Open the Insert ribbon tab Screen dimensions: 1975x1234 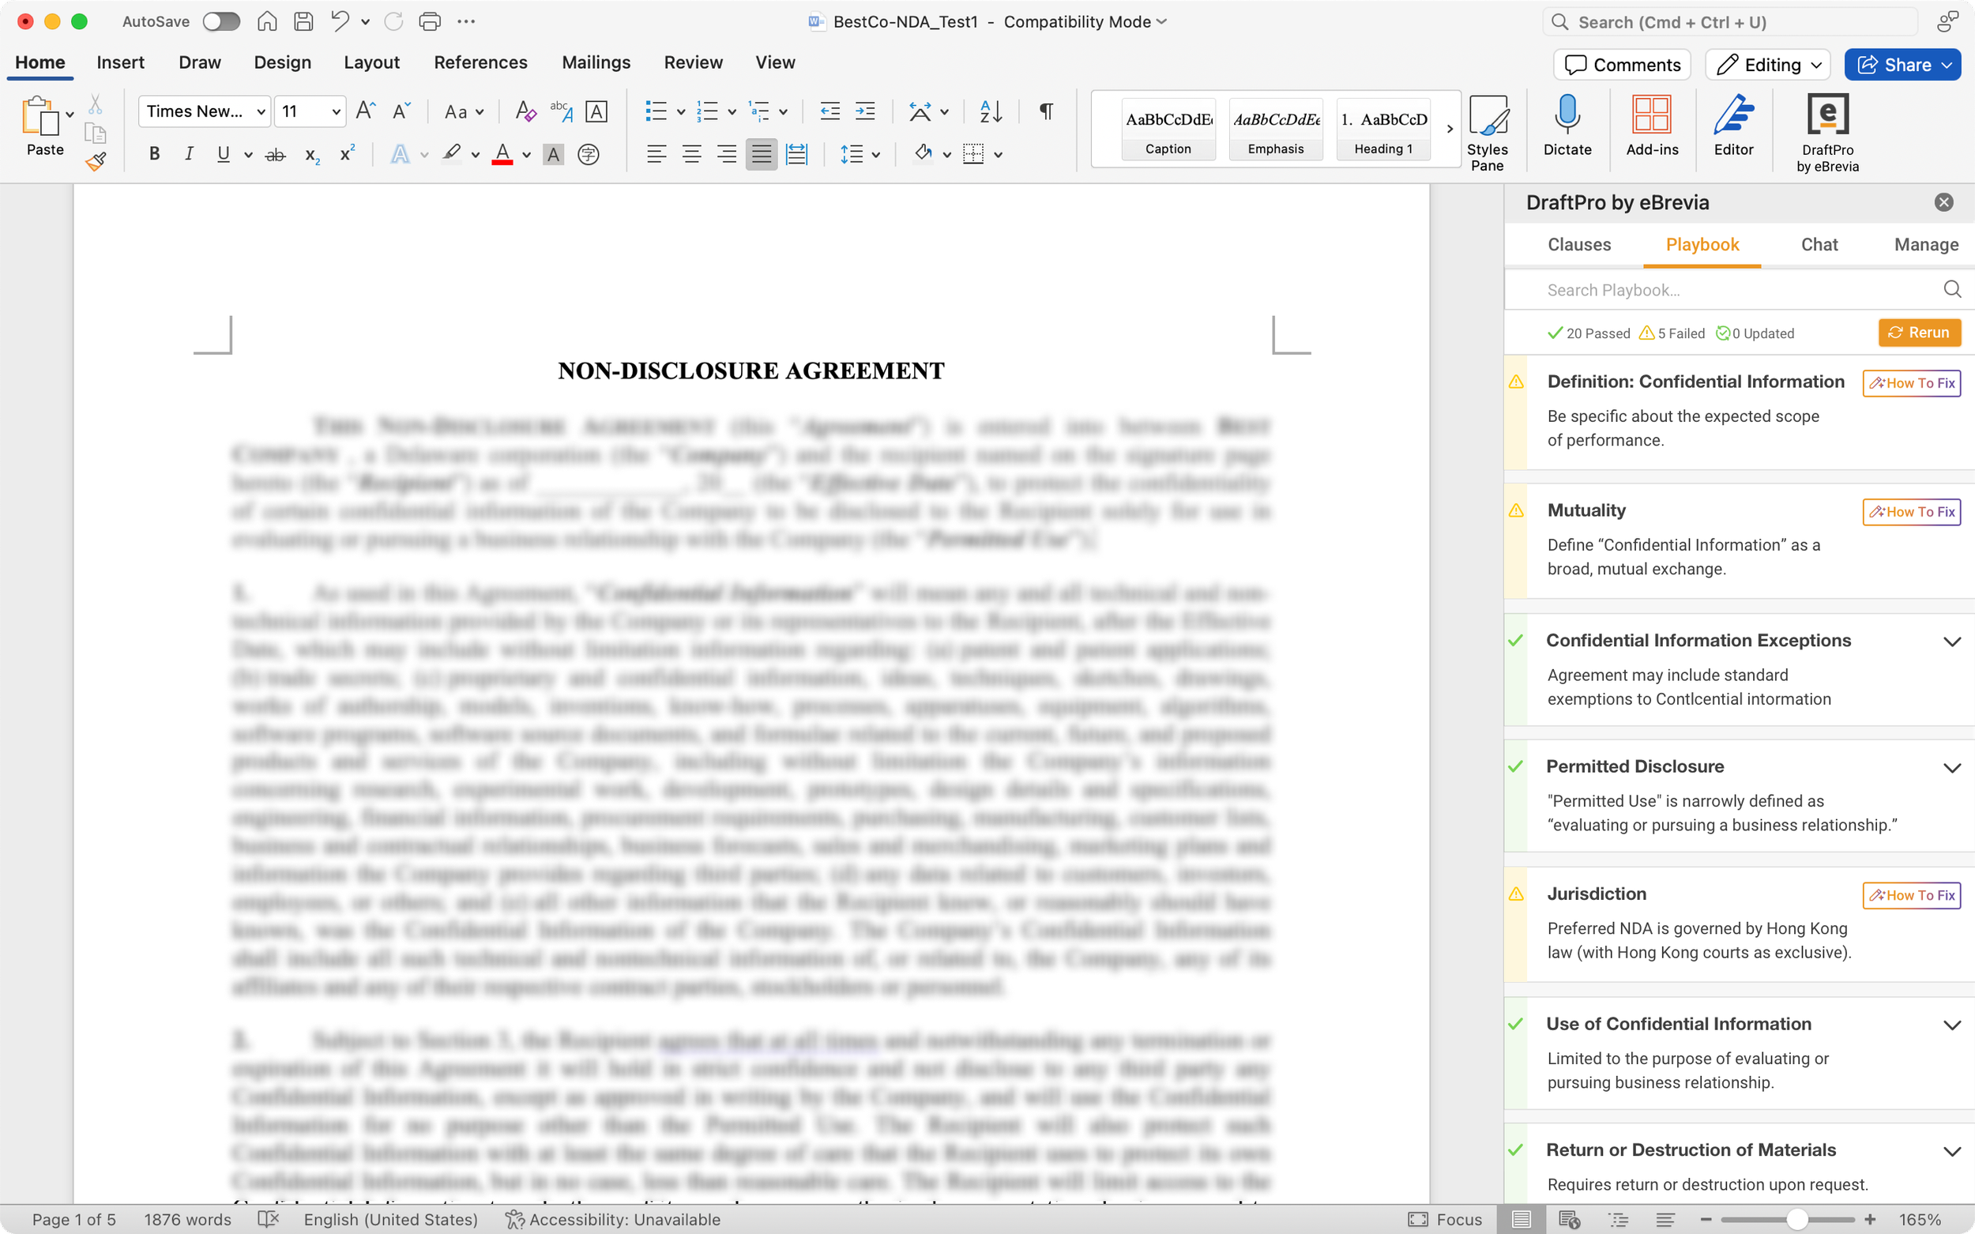(x=120, y=62)
